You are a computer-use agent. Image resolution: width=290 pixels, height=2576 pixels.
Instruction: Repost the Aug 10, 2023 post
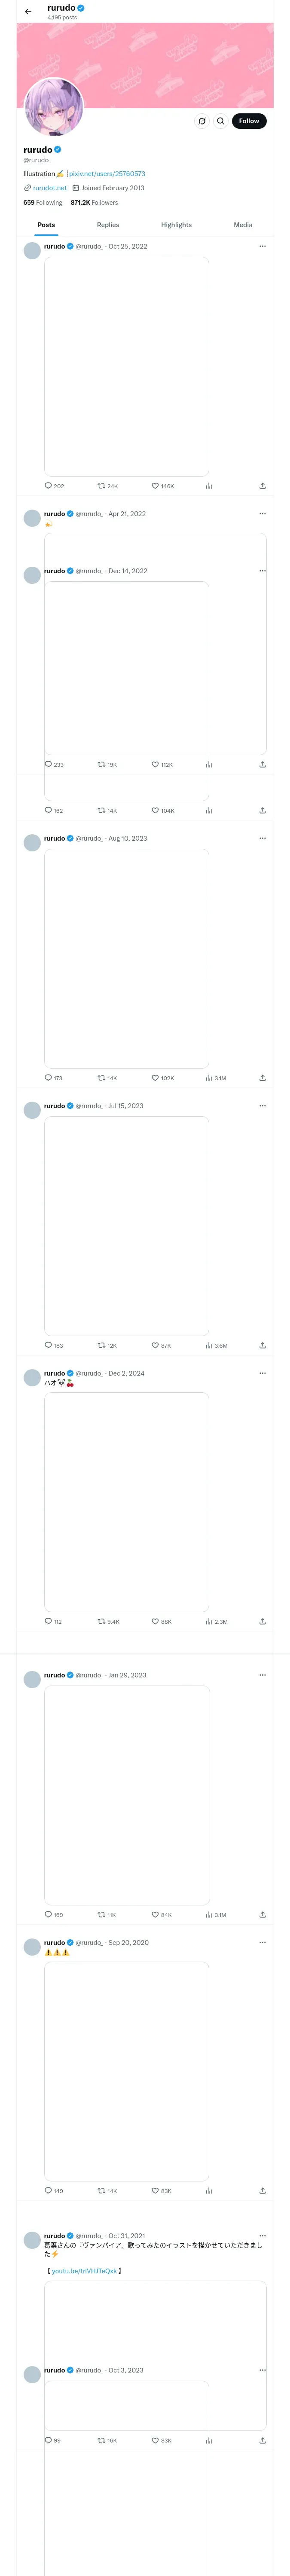[x=101, y=1078]
